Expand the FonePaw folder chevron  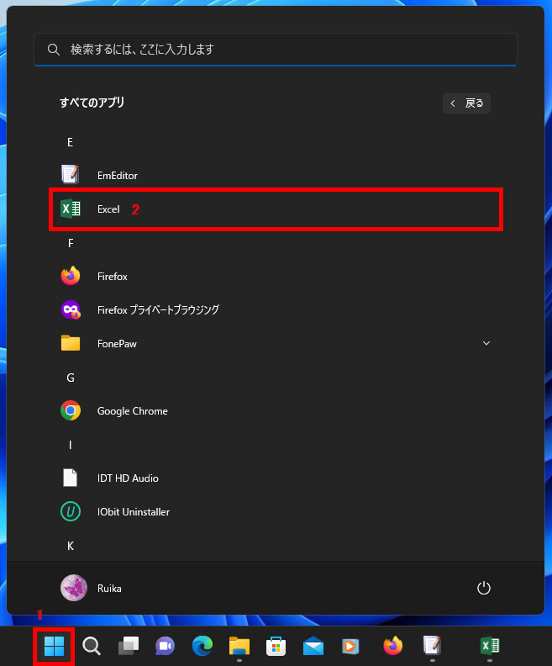486,343
